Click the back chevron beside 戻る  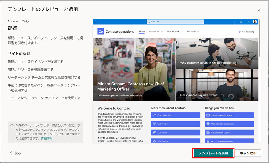[11, 153]
